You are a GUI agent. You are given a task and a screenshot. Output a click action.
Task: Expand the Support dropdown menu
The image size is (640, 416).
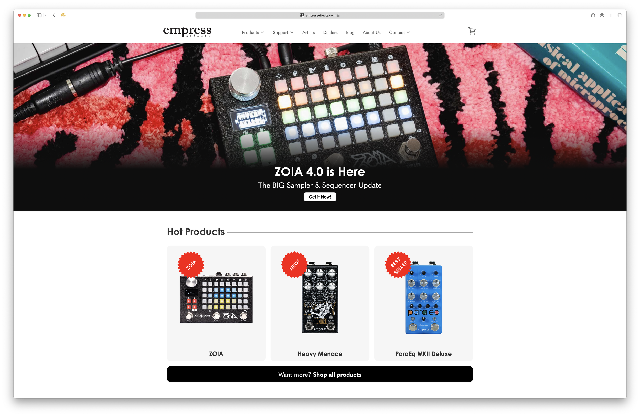(x=283, y=32)
